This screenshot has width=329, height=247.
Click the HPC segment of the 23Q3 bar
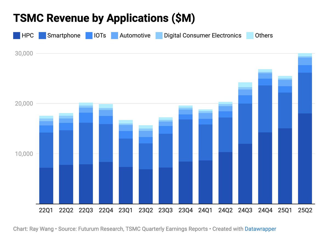click(166, 186)
